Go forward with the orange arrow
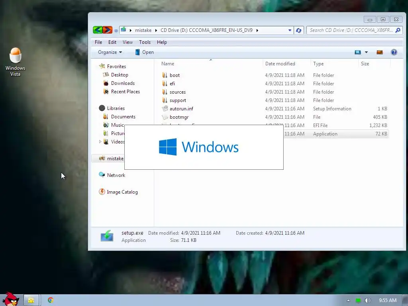Image resolution: width=408 pixels, height=306 pixels. 108,30
